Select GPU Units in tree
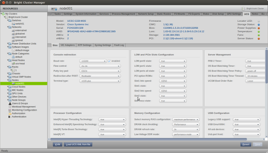 coord(17,94)
